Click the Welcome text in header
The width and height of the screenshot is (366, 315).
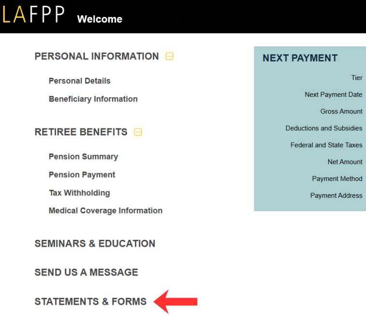point(99,19)
